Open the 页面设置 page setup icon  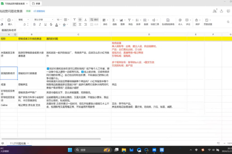tap(207, 20)
